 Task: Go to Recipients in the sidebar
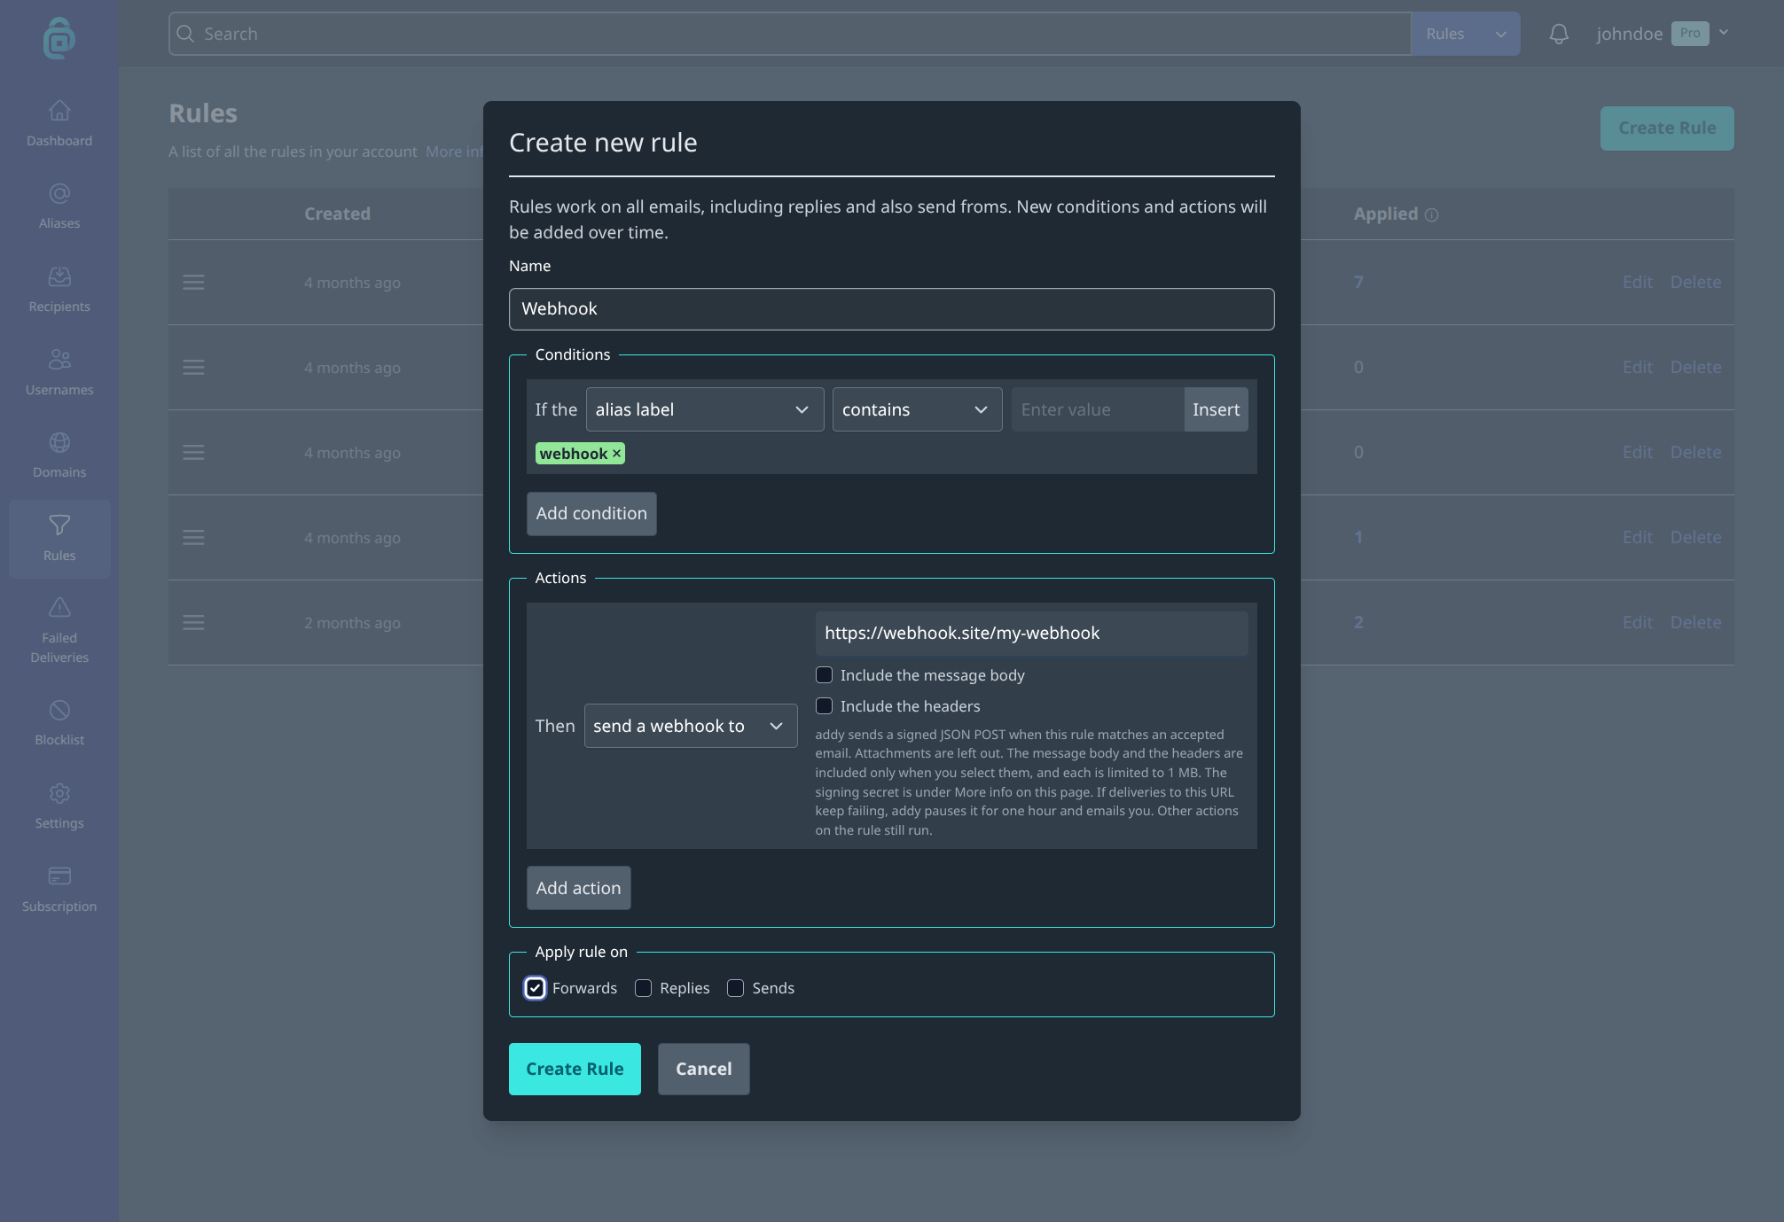(59, 290)
